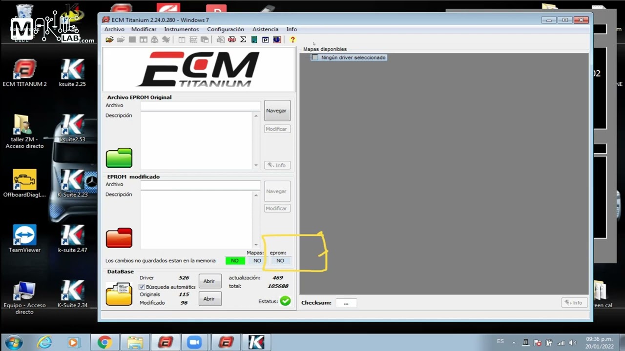The height and width of the screenshot is (351, 625).
Task: Show hidden tray icons arrow
Action: (515, 342)
